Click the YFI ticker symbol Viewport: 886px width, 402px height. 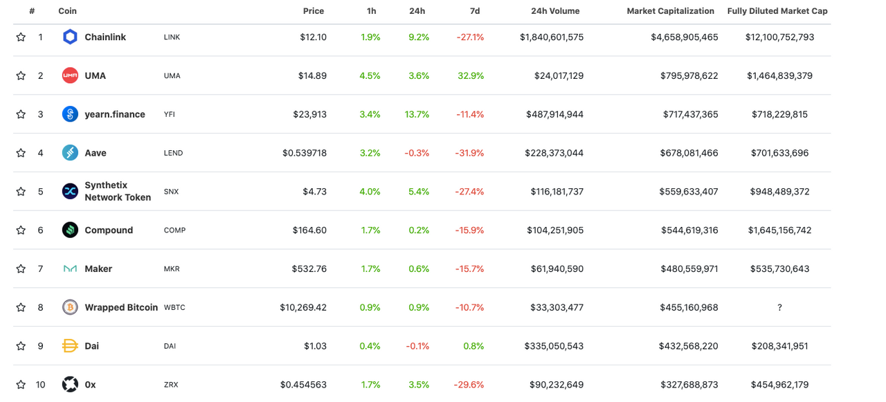170,114
